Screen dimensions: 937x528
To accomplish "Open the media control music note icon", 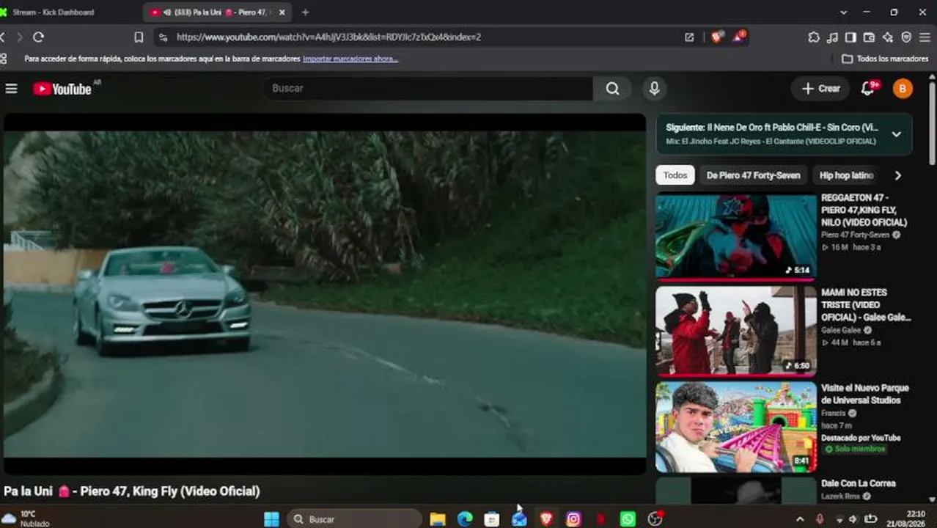I will pyautogui.click(x=832, y=37).
